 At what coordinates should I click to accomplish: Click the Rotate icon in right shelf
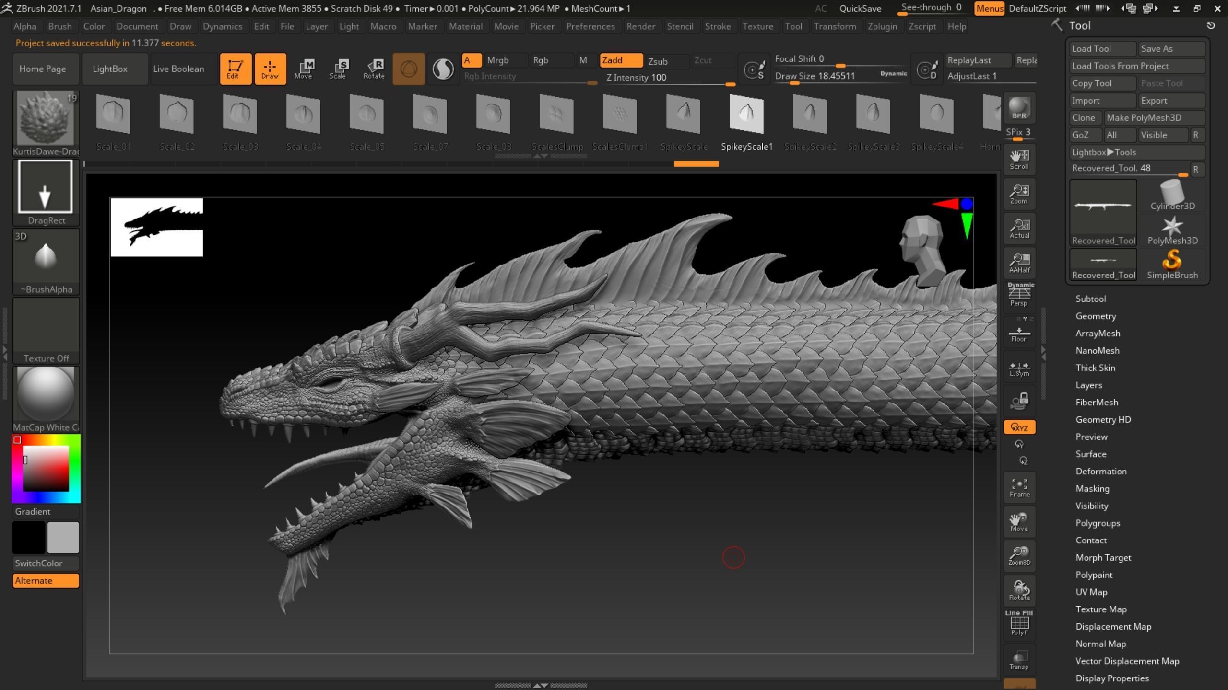(x=1019, y=590)
